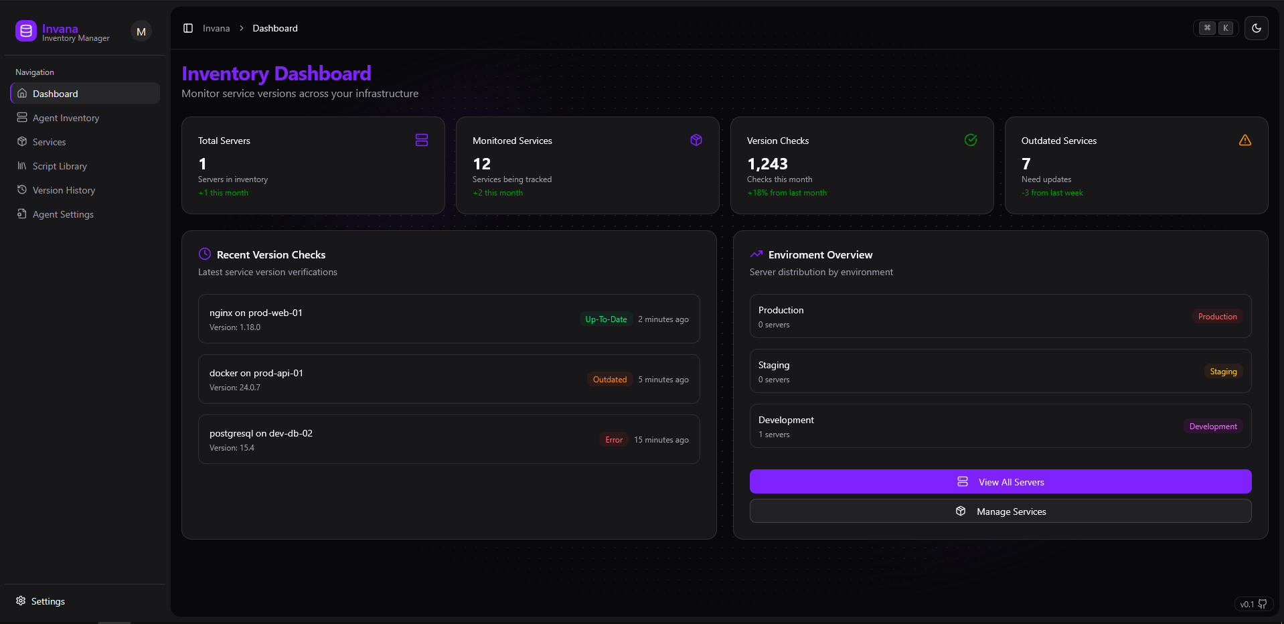Open the command palette shortcut button
The image size is (1284, 624).
point(1216,28)
